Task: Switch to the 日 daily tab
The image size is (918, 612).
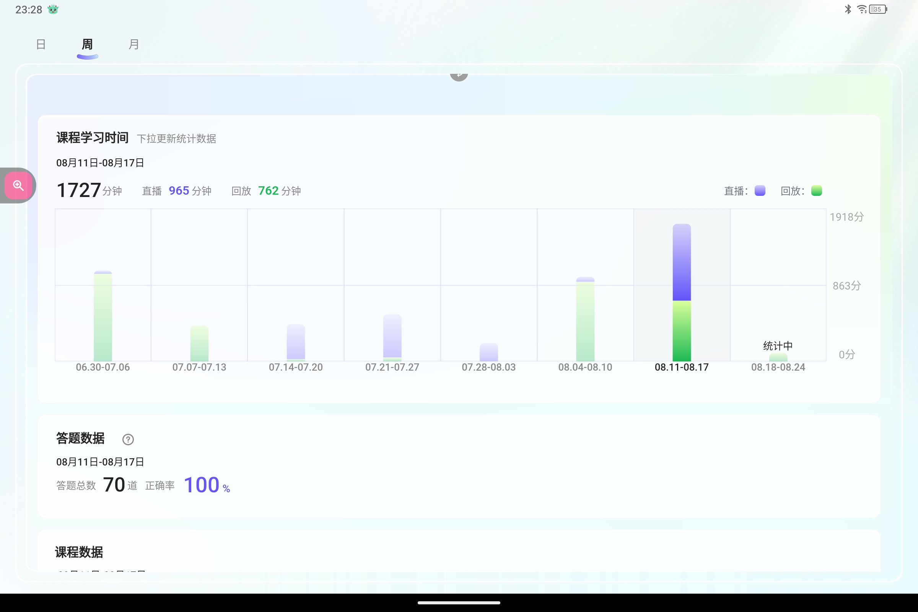Action: pos(41,44)
